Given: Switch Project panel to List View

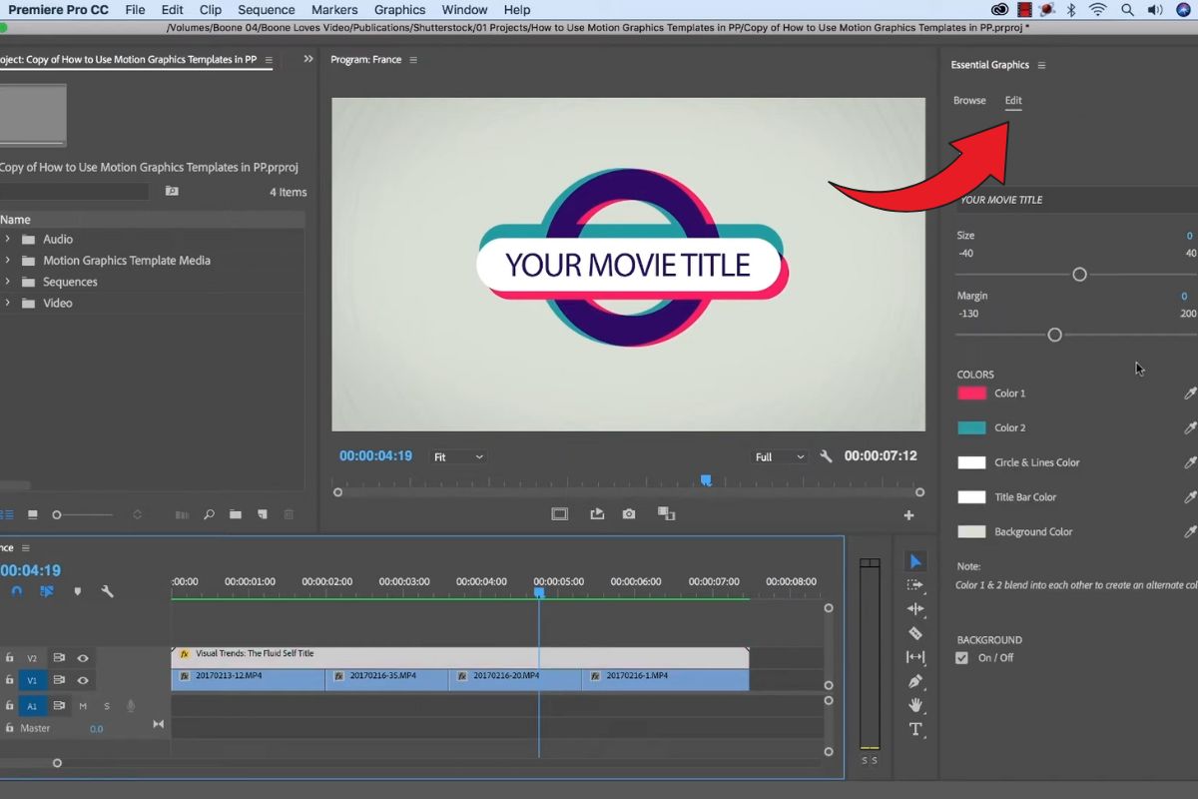Looking at the screenshot, I should point(7,514).
